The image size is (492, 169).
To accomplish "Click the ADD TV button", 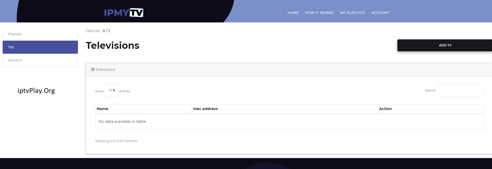I will point(445,45).
